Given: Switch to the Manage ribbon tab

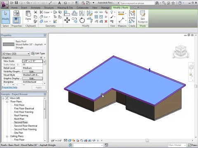Looking at the screenshot, I should 105,8.
